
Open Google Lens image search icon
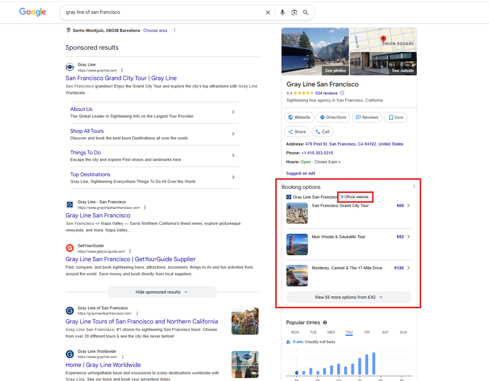(294, 12)
